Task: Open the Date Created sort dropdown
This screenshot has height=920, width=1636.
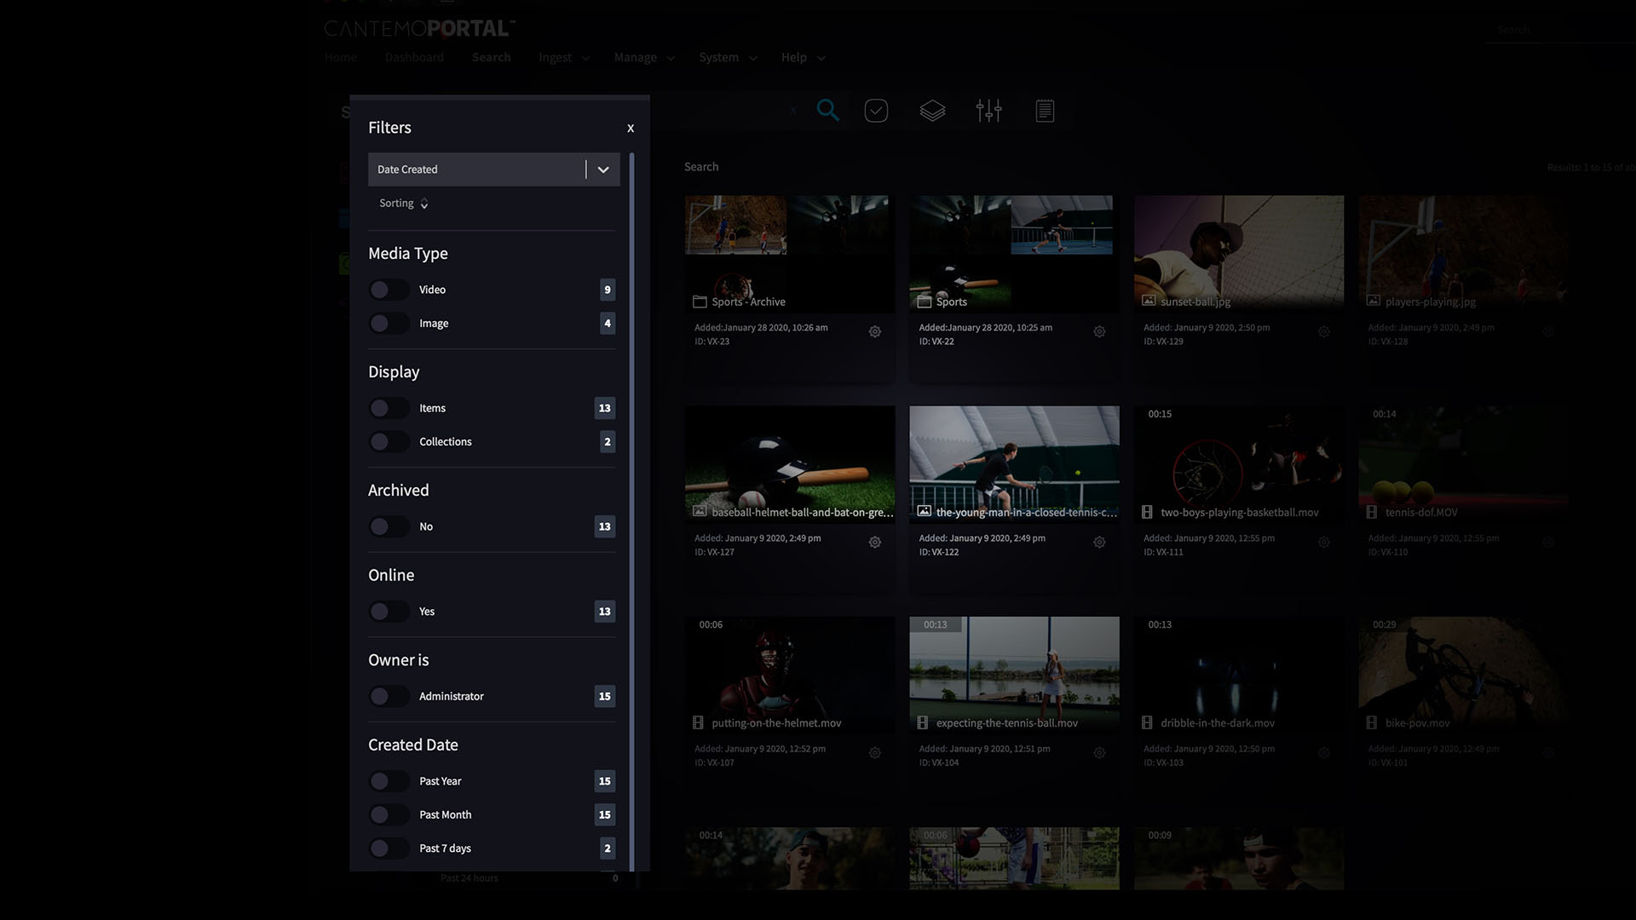Action: tap(602, 170)
